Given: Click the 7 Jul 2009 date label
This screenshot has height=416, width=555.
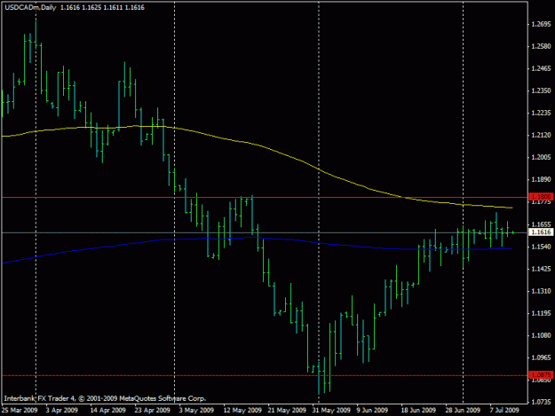Looking at the screenshot, I should [x=504, y=410].
